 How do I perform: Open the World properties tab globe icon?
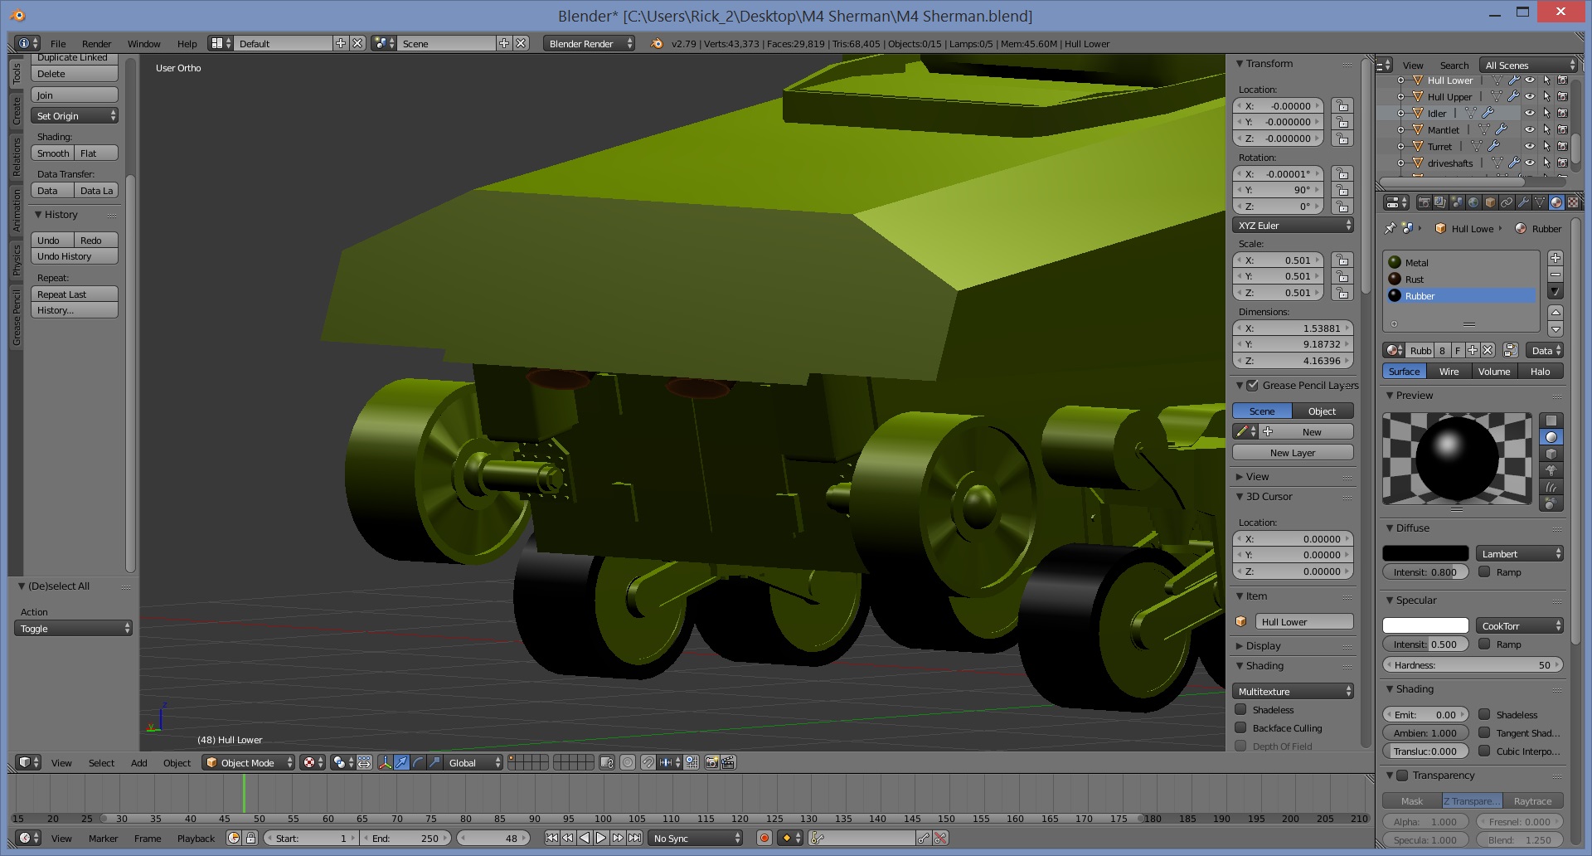1473,202
